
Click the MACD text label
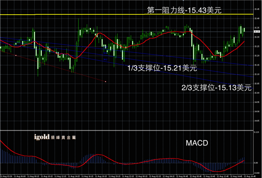pyautogui.click(x=197, y=143)
